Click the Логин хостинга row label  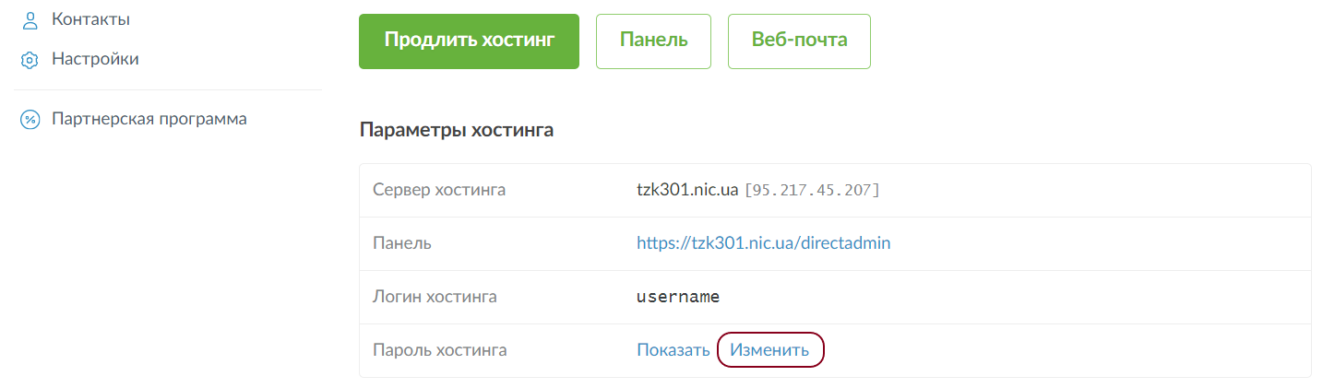click(435, 297)
